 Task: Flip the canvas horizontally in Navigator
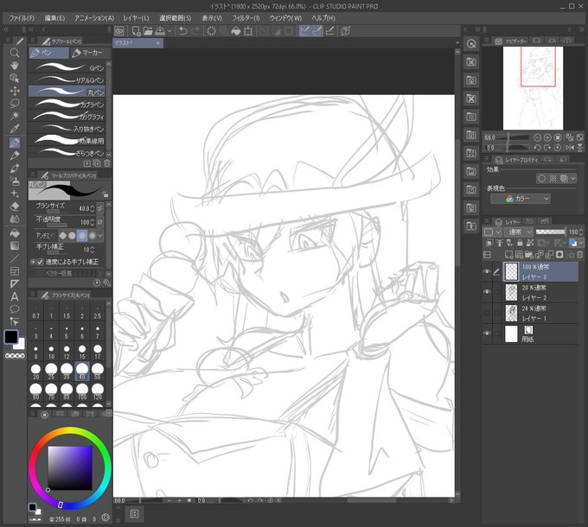(x=570, y=148)
